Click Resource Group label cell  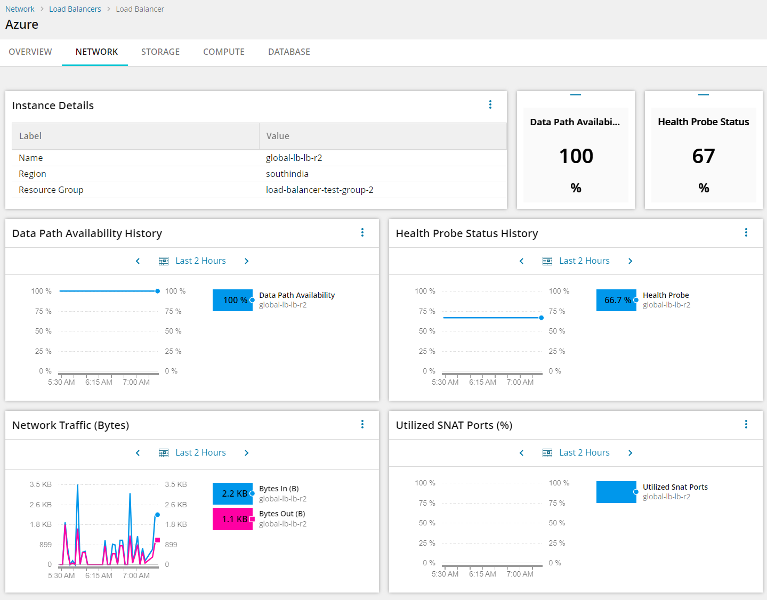click(x=136, y=190)
